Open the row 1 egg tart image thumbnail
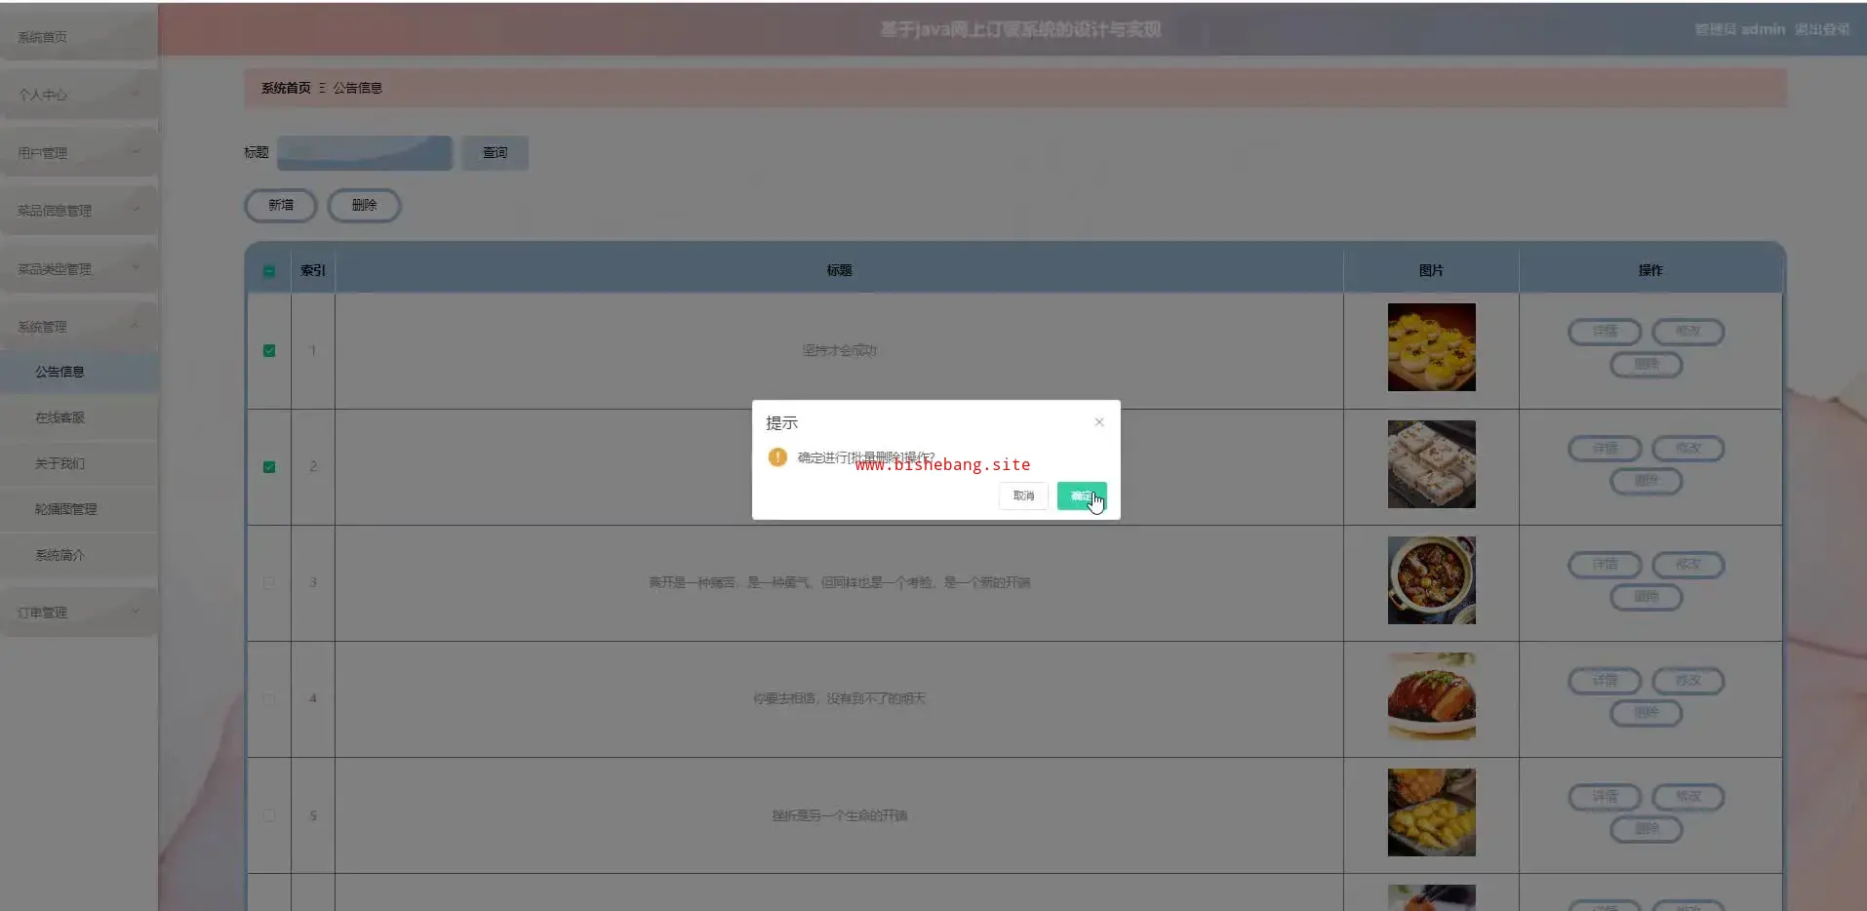The image size is (1867, 911). coord(1431,347)
